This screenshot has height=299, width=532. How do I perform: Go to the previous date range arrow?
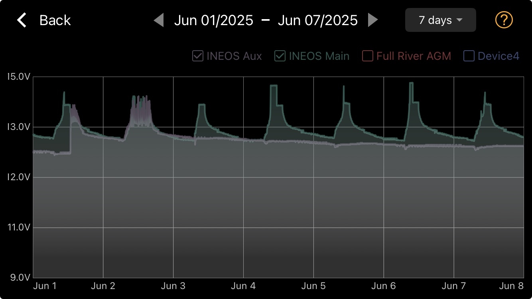point(159,20)
